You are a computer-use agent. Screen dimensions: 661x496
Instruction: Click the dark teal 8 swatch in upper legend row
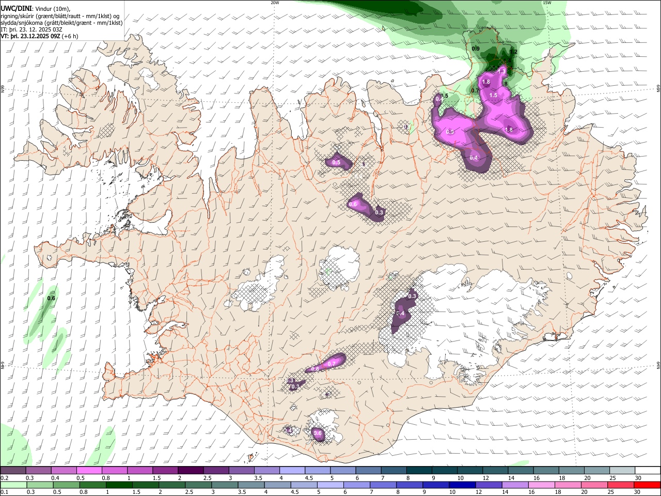coord(419,470)
